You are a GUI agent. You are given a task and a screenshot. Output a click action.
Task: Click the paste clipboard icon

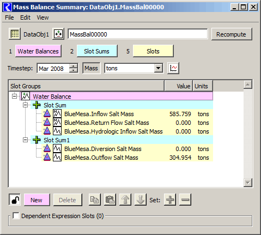click(x=110, y=200)
